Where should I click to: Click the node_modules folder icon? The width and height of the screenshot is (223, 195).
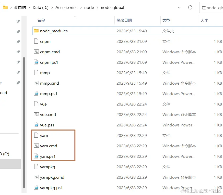coord(36,31)
